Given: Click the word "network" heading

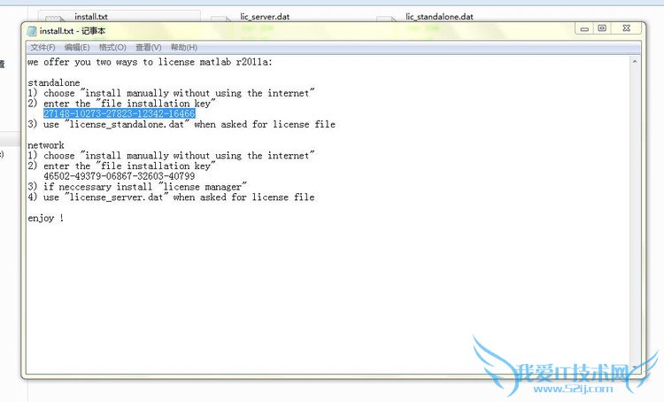Looking at the screenshot, I should (46, 145).
